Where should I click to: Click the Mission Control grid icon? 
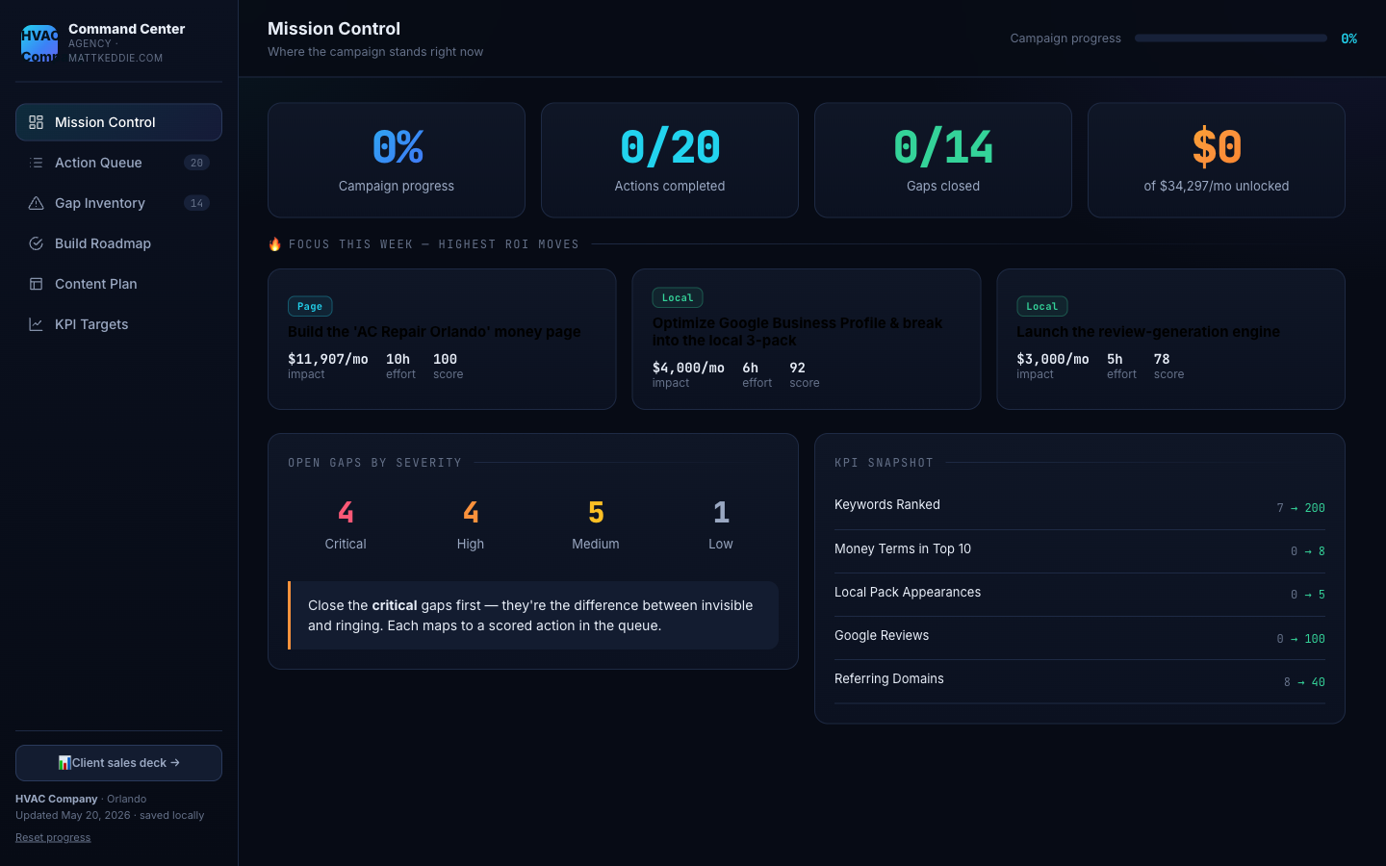coord(36,122)
